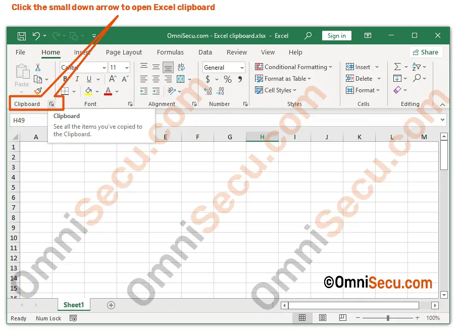Open Sort and Filter options

416,67
